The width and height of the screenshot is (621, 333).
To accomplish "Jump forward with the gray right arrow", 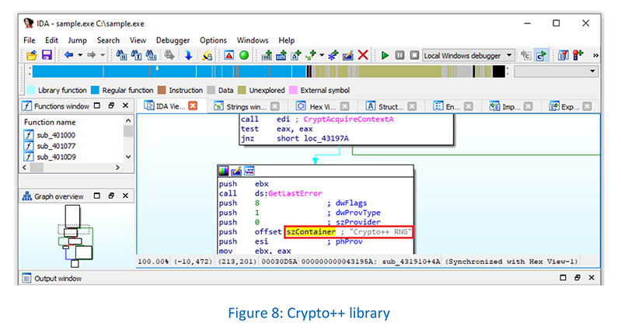I will 92,55.
